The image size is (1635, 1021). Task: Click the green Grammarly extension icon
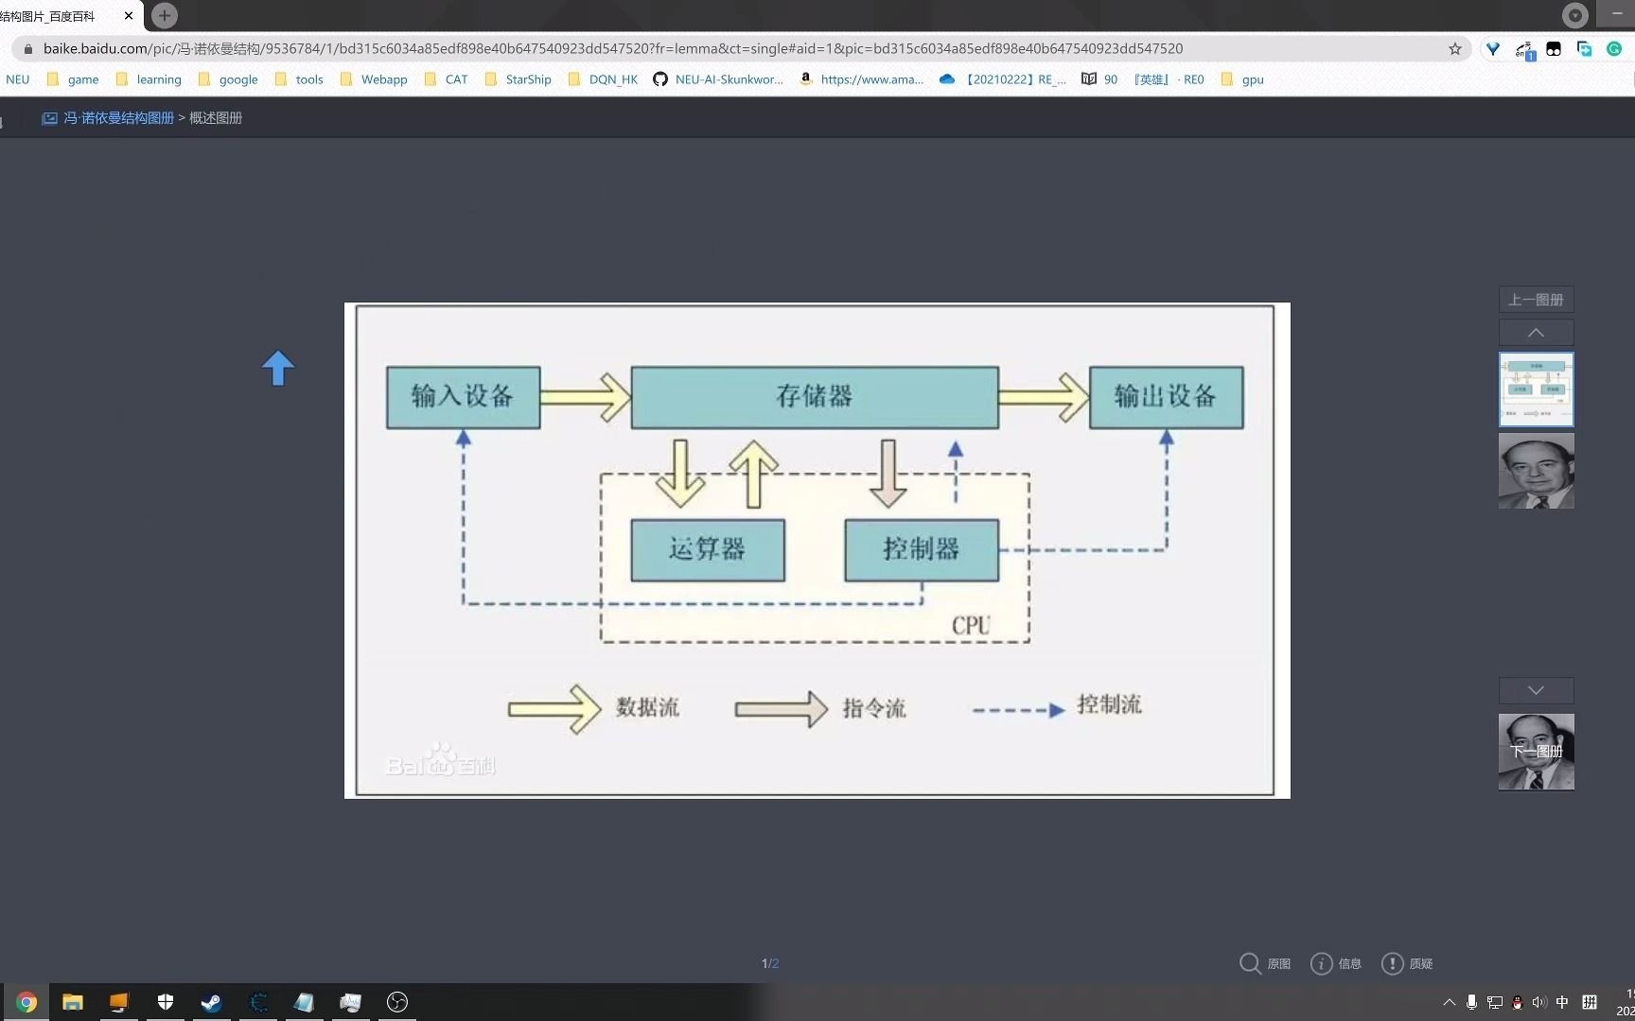(1615, 48)
